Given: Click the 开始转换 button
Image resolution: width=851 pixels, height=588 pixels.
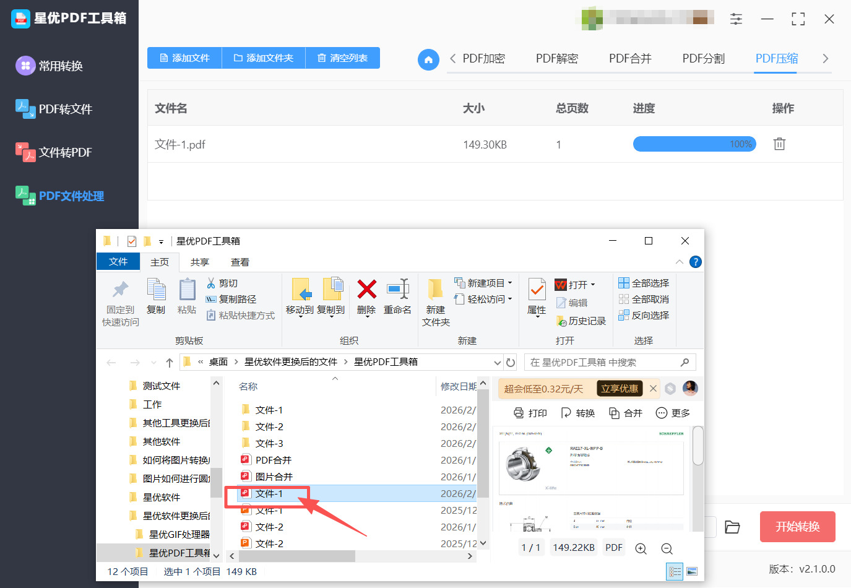Looking at the screenshot, I should 798,527.
